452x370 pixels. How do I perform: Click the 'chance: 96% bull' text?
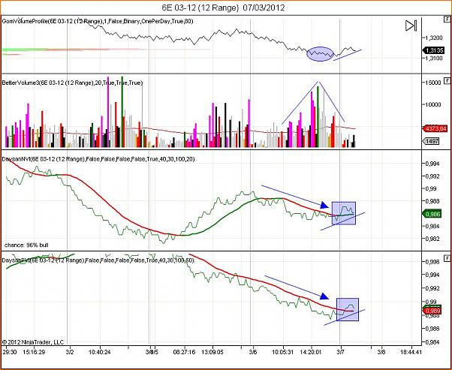[26, 245]
